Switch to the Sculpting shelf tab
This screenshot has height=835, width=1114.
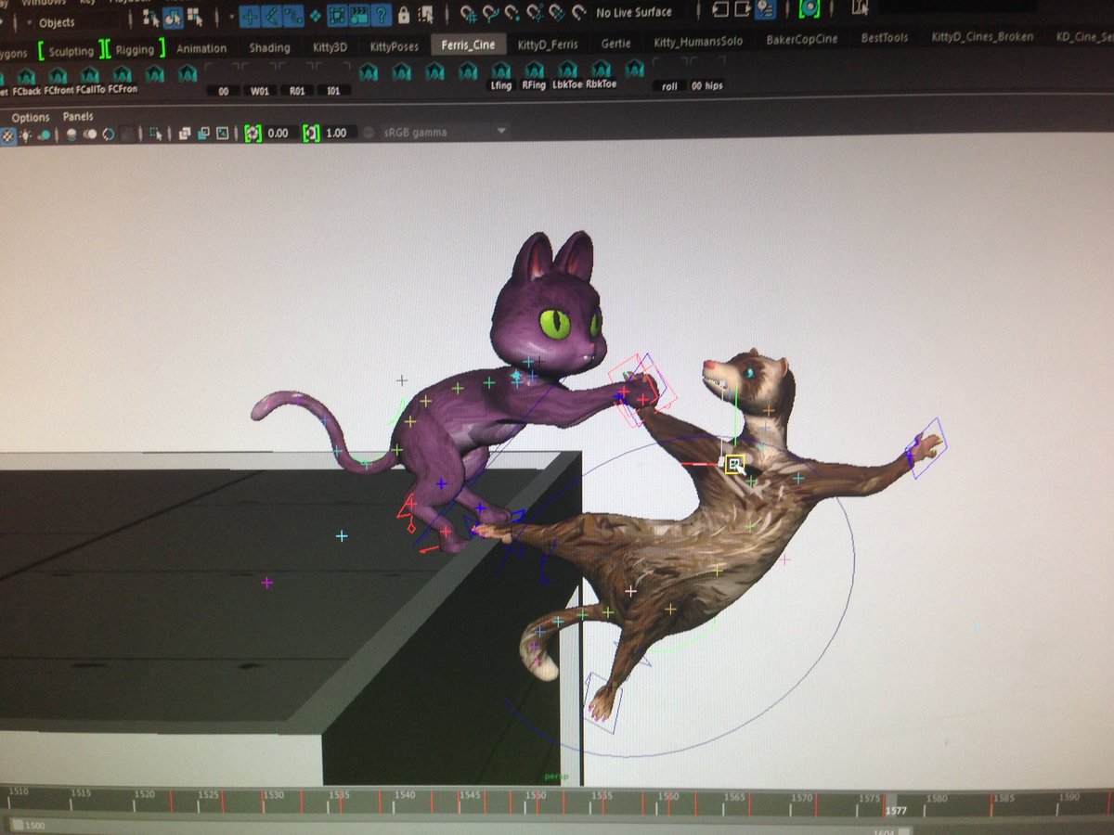71,50
